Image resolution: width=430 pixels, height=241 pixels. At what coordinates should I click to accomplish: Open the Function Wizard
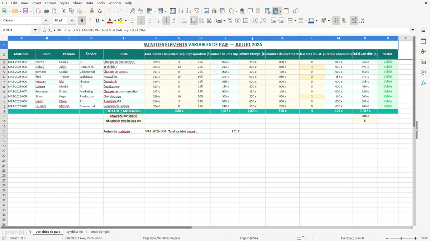coord(45,30)
